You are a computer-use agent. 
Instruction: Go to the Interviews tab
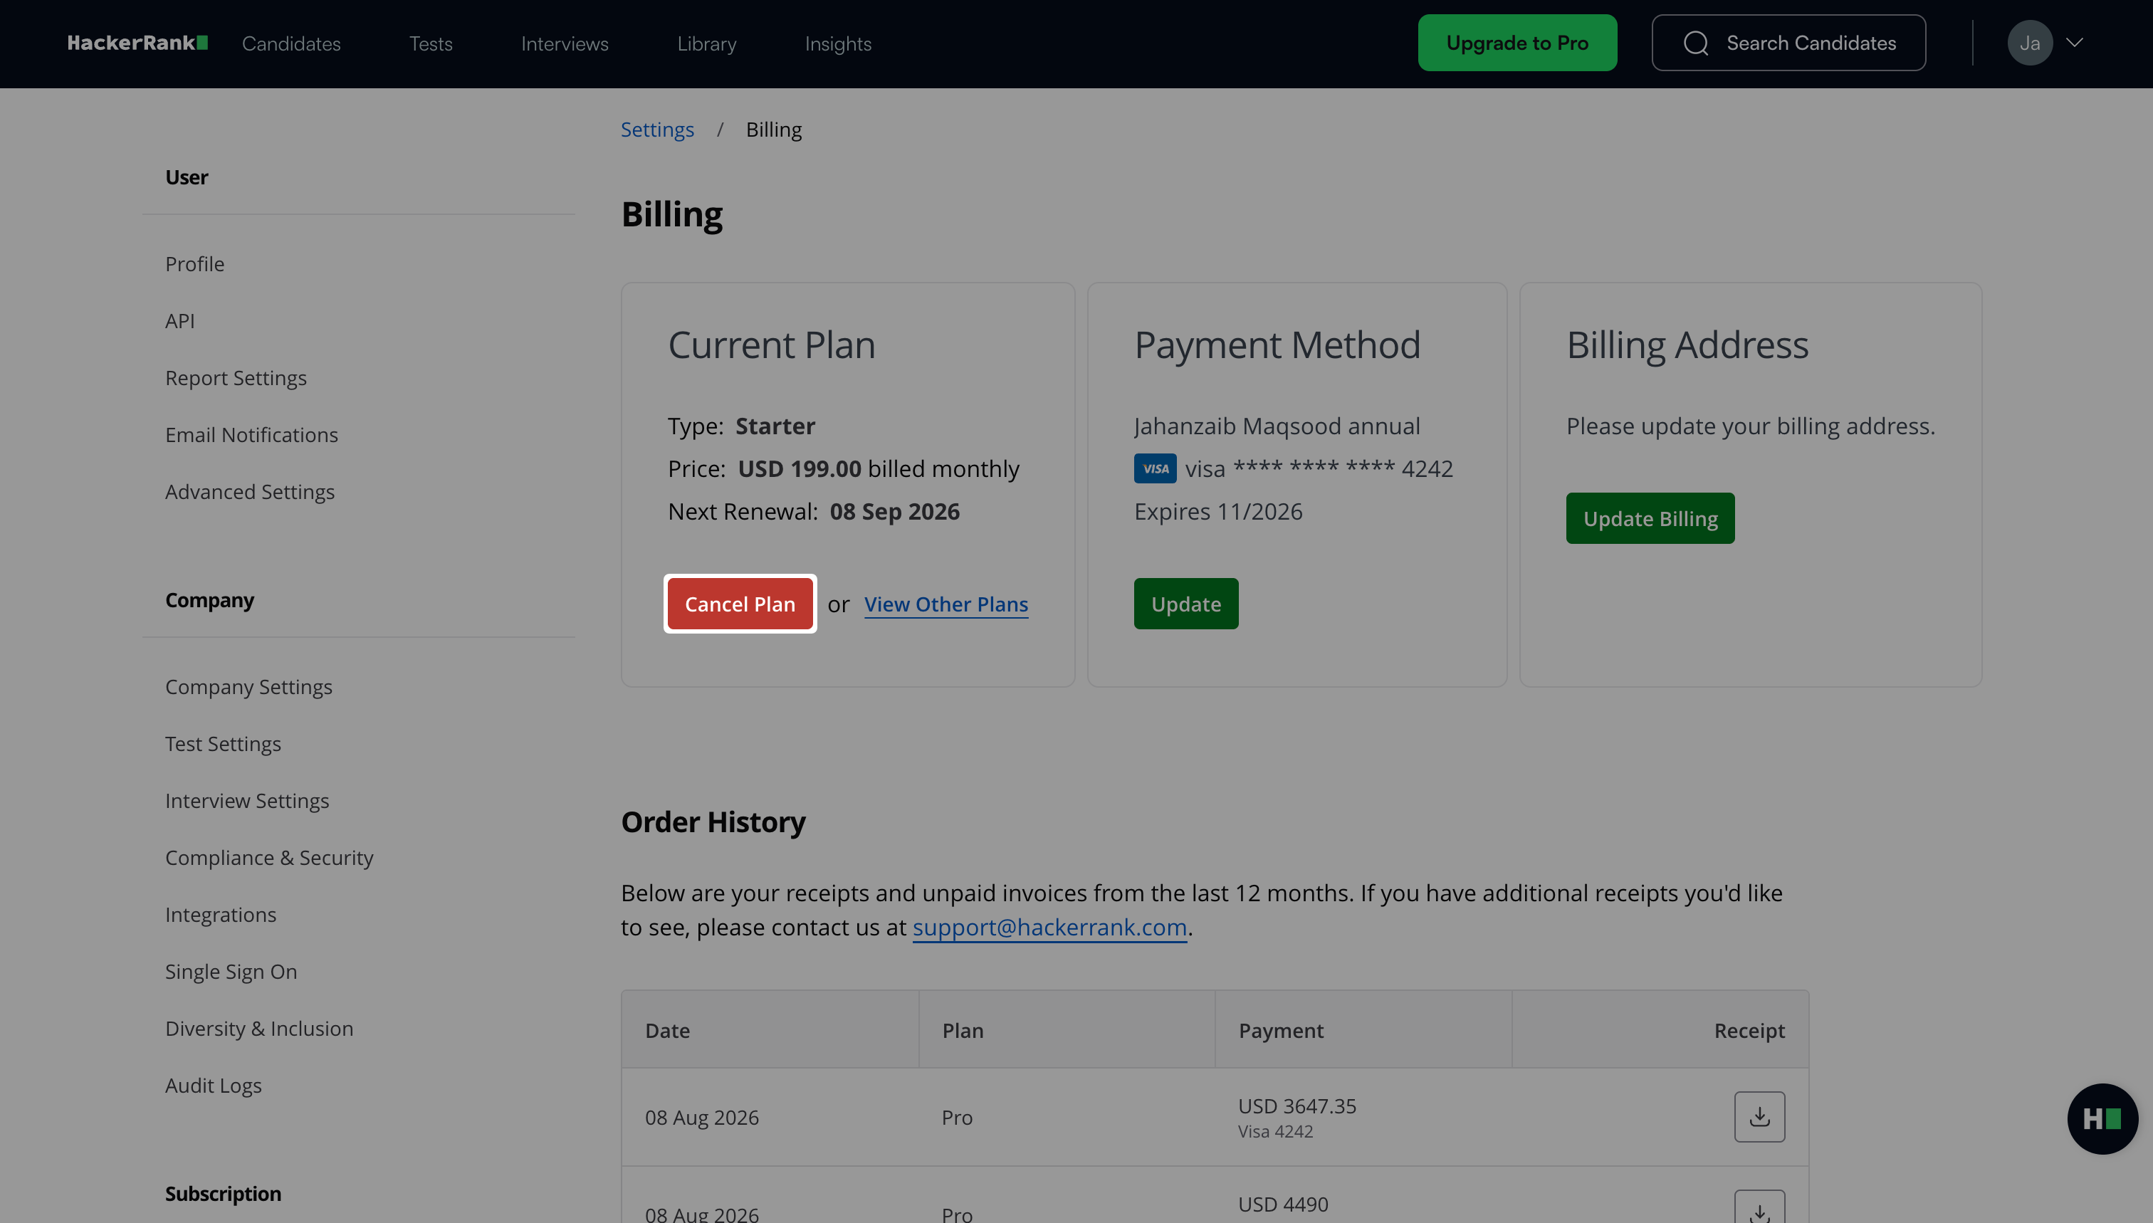(x=565, y=43)
